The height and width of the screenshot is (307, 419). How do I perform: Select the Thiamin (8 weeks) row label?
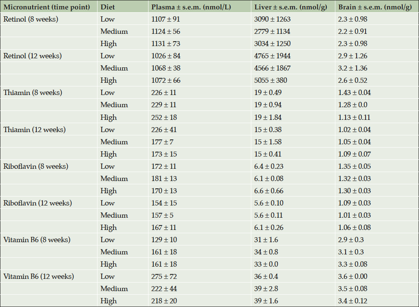pyautogui.click(x=33, y=93)
